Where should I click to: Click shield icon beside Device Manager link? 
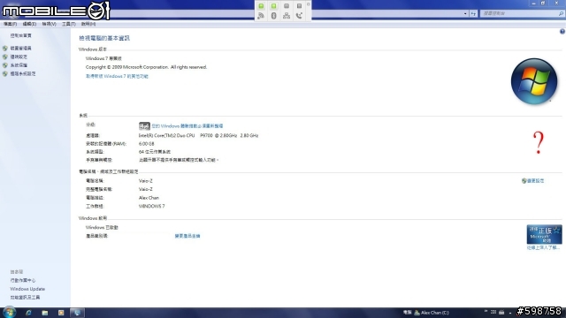click(5, 48)
